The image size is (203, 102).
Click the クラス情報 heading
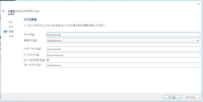pos(30,20)
